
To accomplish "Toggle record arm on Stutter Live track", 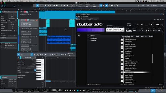I will point(26,20).
